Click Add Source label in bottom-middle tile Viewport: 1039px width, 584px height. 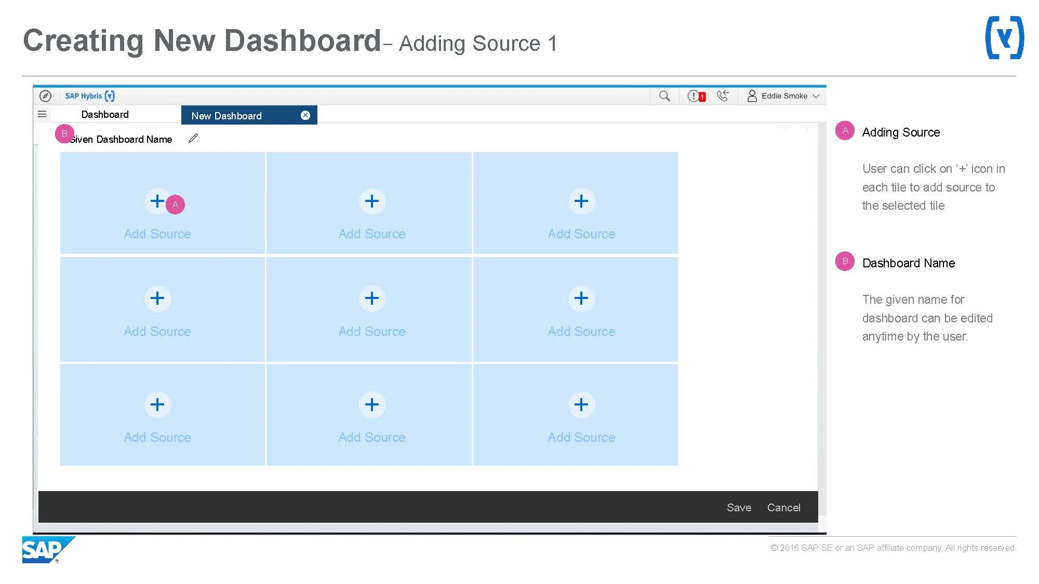tap(372, 437)
